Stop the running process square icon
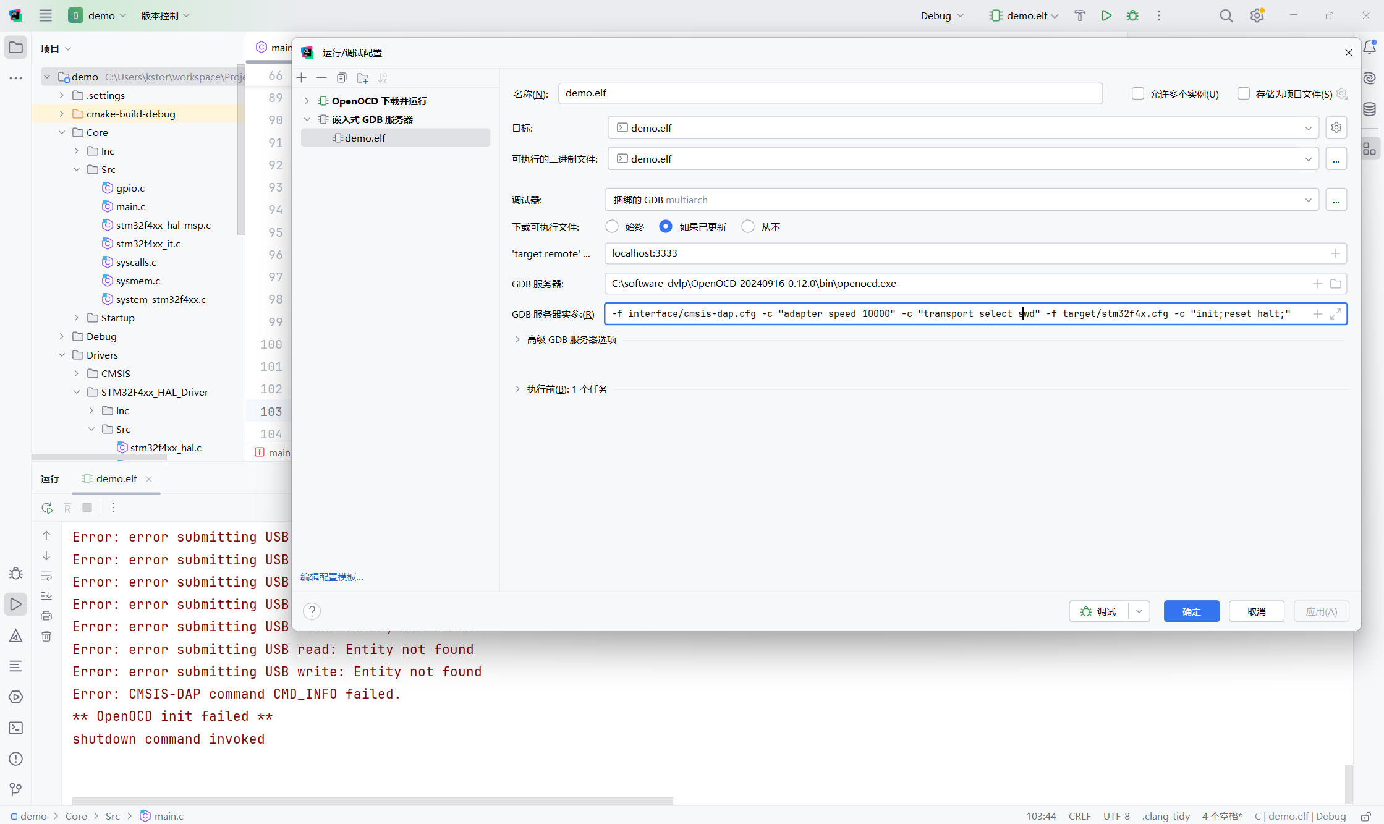This screenshot has width=1384, height=824. coord(87,508)
